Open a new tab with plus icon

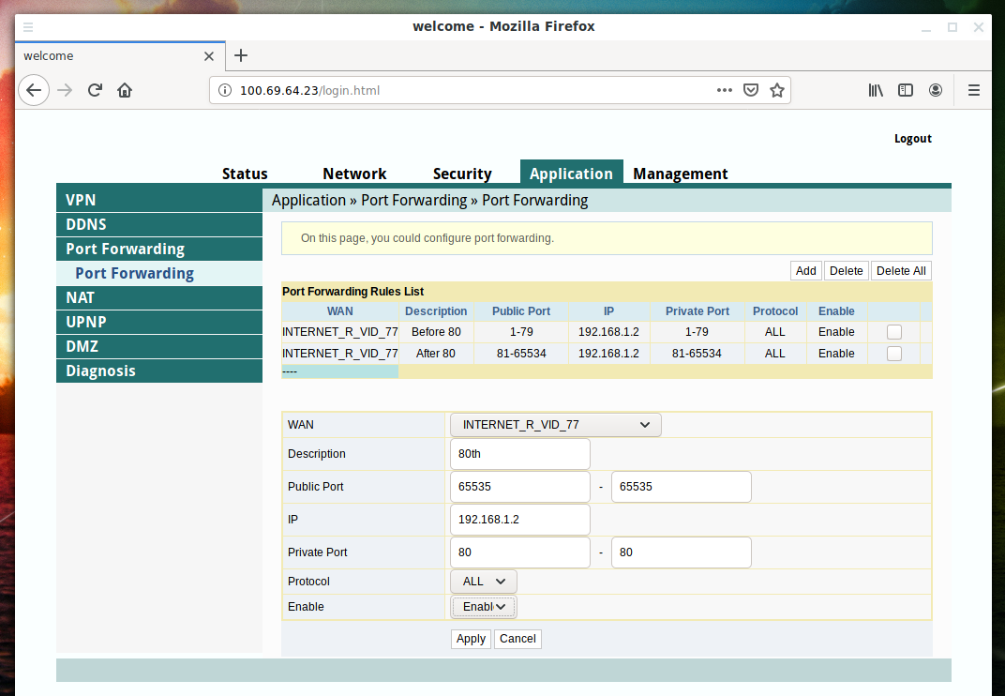(x=241, y=55)
